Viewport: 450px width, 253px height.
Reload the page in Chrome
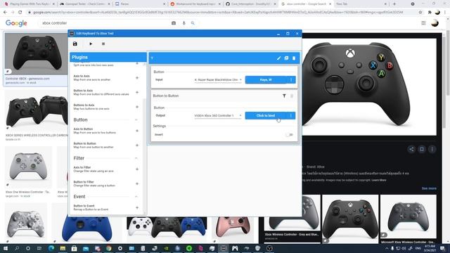20,13
